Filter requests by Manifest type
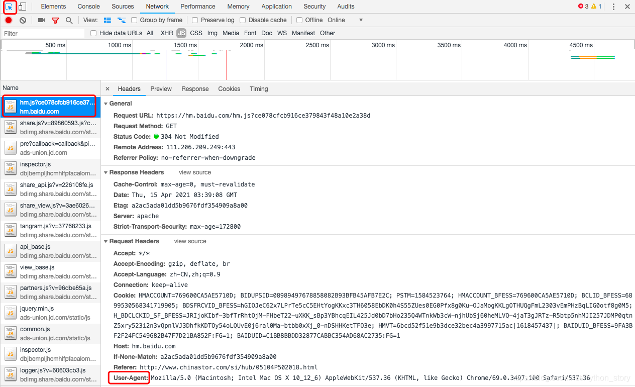 (x=303, y=33)
